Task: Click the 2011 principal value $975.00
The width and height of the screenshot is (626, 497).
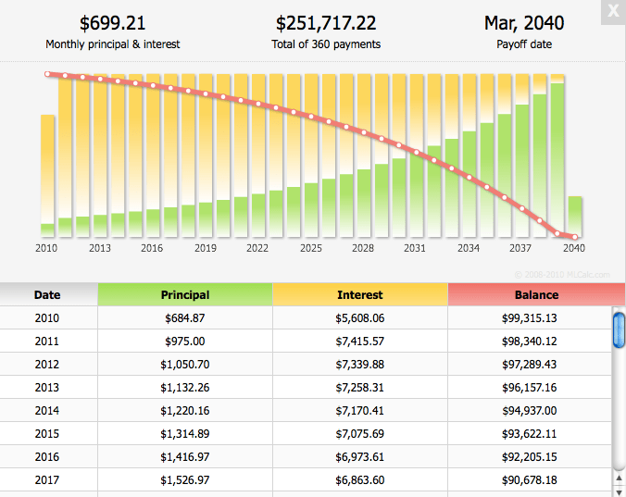Action: [x=185, y=342]
